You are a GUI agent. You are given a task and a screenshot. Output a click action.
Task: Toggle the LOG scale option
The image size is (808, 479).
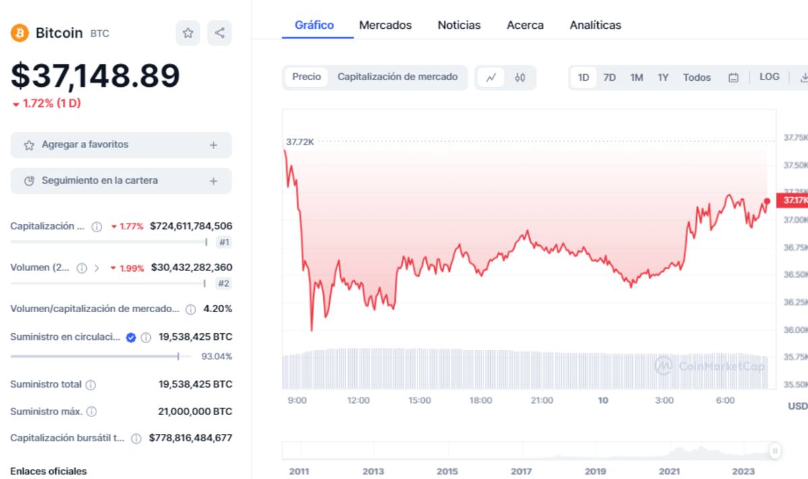tap(769, 77)
